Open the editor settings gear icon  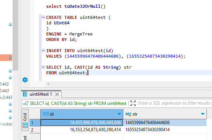coord(25,80)
